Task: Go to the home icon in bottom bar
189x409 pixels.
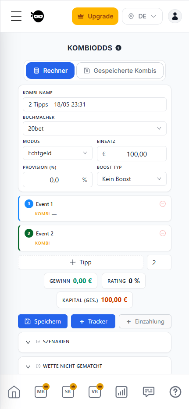Action: point(14,392)
